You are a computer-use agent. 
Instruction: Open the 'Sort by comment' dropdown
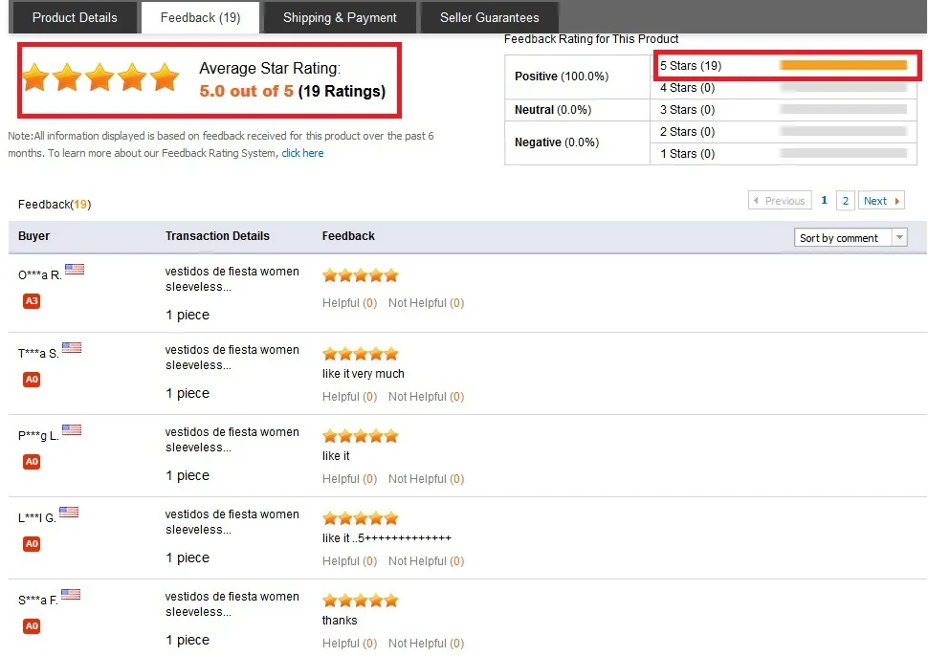tap(851, 238)
